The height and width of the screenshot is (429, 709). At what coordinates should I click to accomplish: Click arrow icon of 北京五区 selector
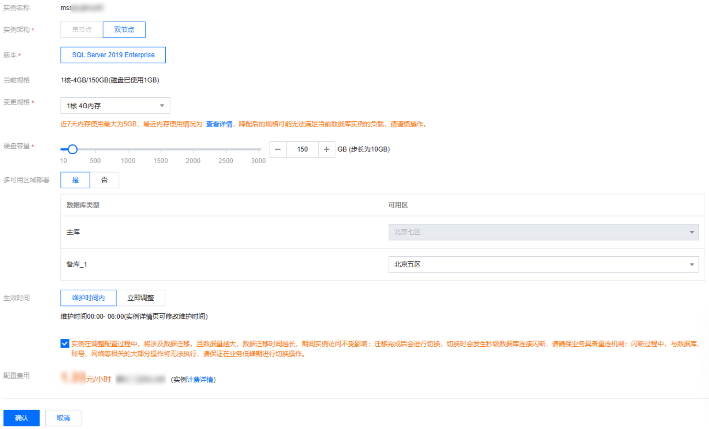click(691, 264)
